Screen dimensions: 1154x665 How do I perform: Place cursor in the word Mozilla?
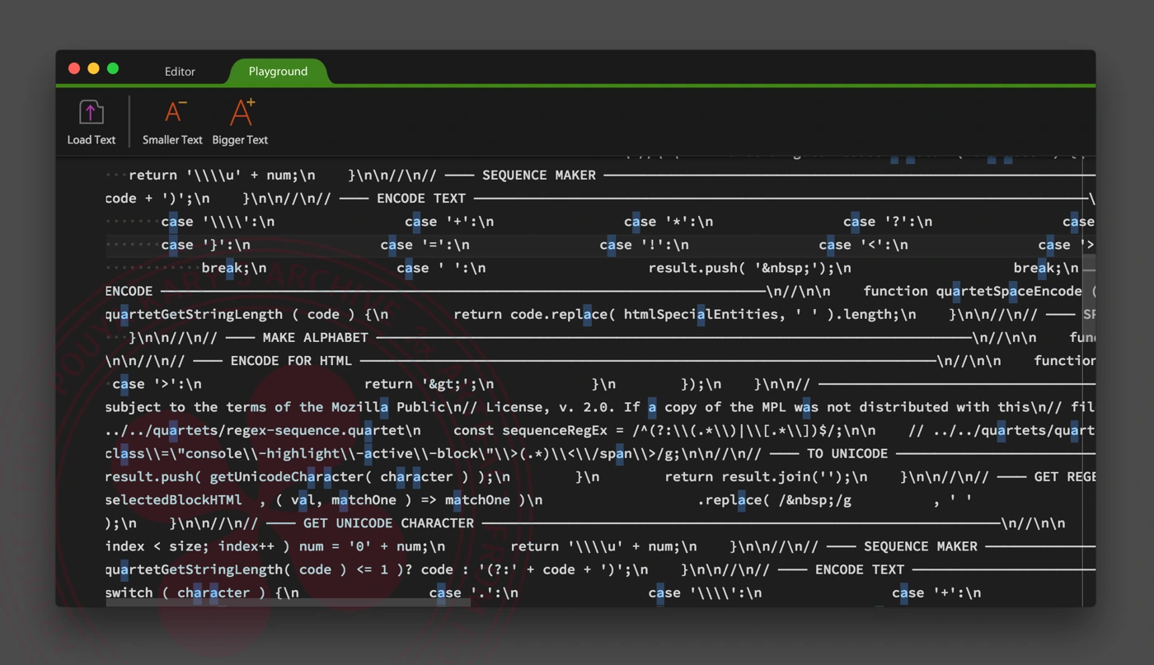[359, 407]
